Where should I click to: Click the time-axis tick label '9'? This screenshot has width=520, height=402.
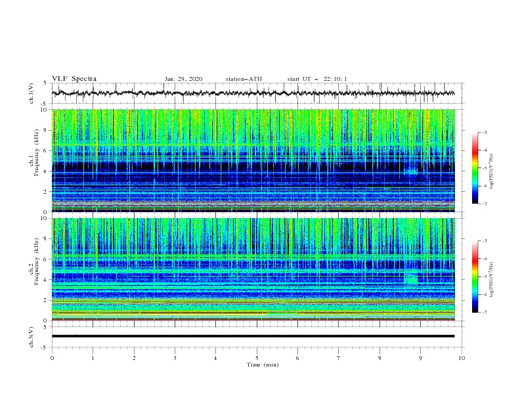click(420, 358)
